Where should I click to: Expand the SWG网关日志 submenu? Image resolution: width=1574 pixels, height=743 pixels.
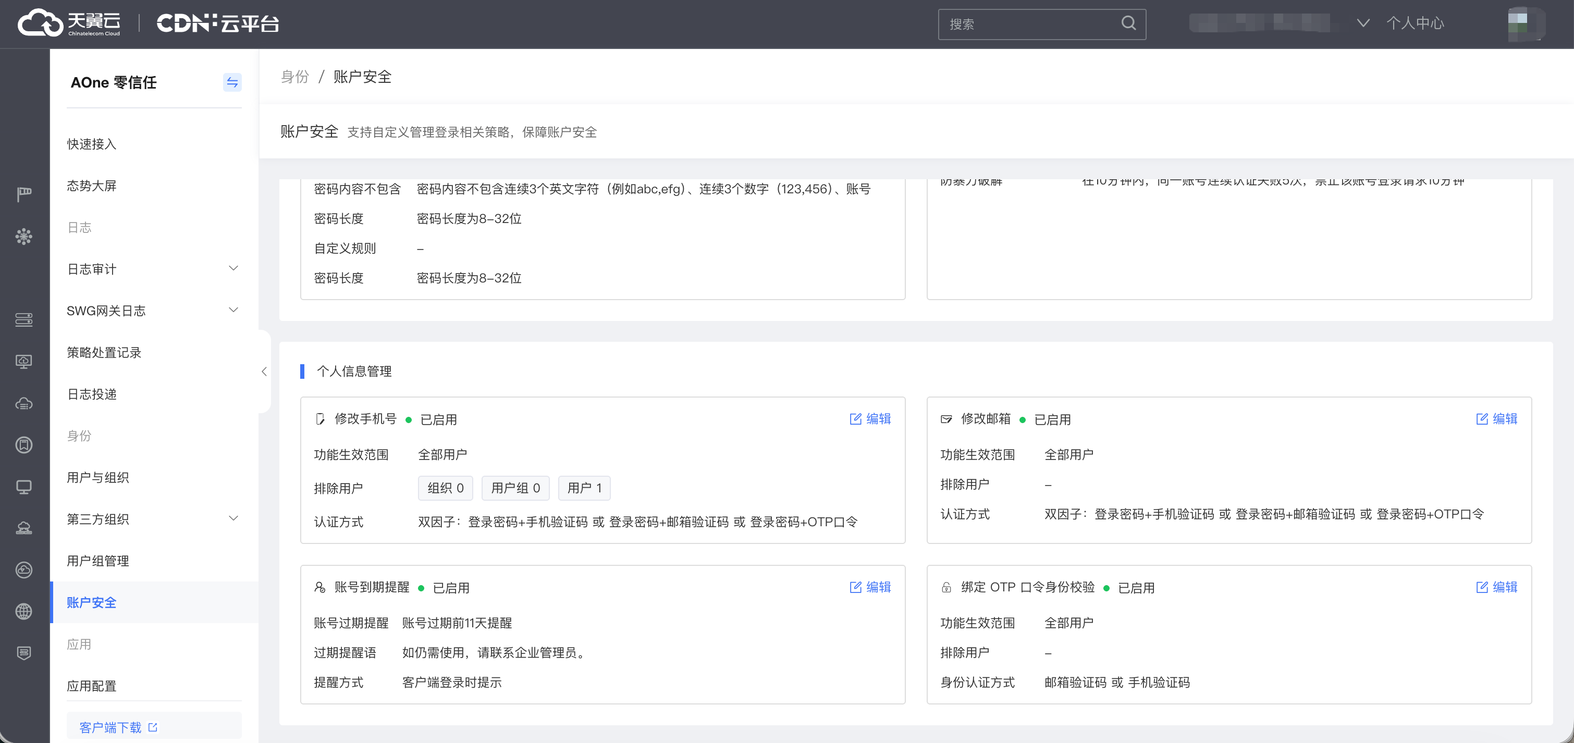tap(233, 310)
